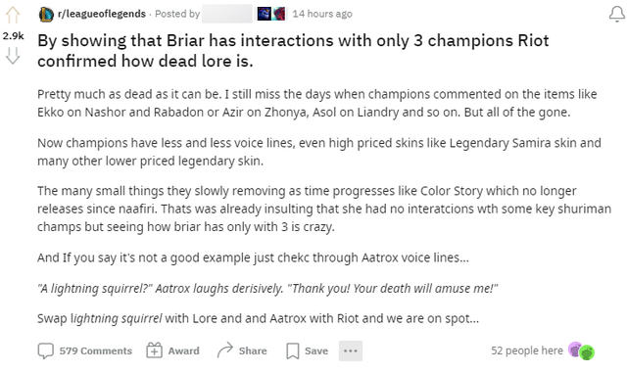Click the second user flair champion icon
The image size is (627, 374).
pos(278,14)
